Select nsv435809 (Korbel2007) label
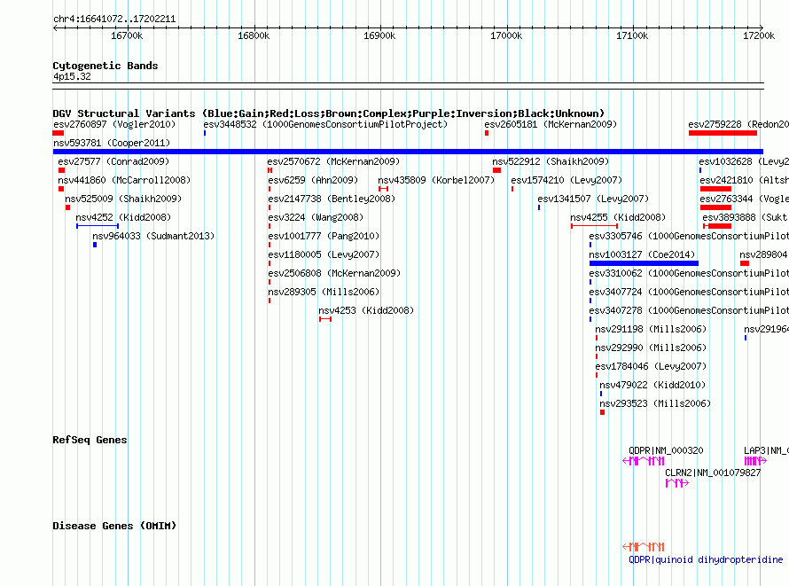 click(x=436, y=180)
